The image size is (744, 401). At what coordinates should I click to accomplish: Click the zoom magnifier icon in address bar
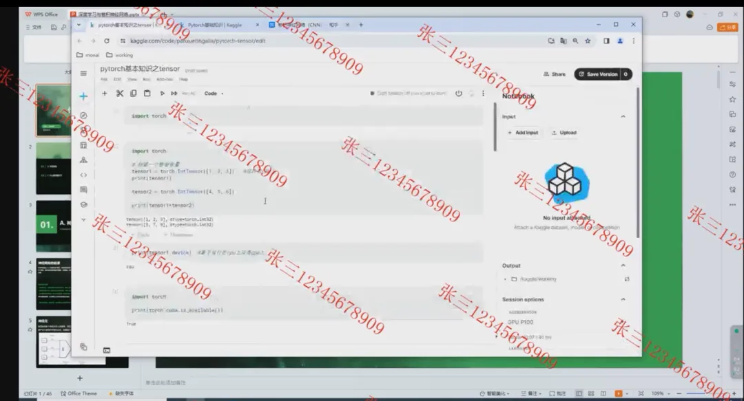[x=575, y=41]
